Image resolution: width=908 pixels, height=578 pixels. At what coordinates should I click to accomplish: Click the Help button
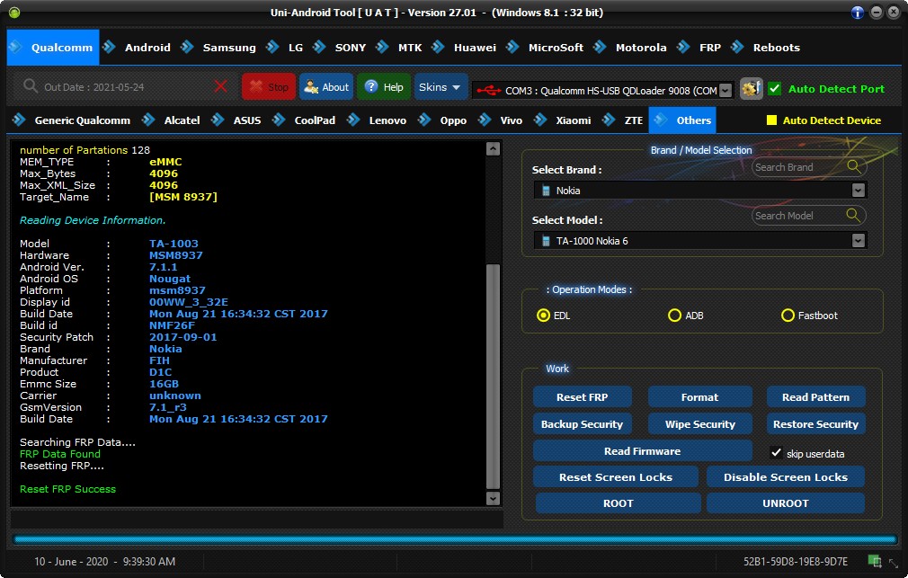(x=384, y=87)
